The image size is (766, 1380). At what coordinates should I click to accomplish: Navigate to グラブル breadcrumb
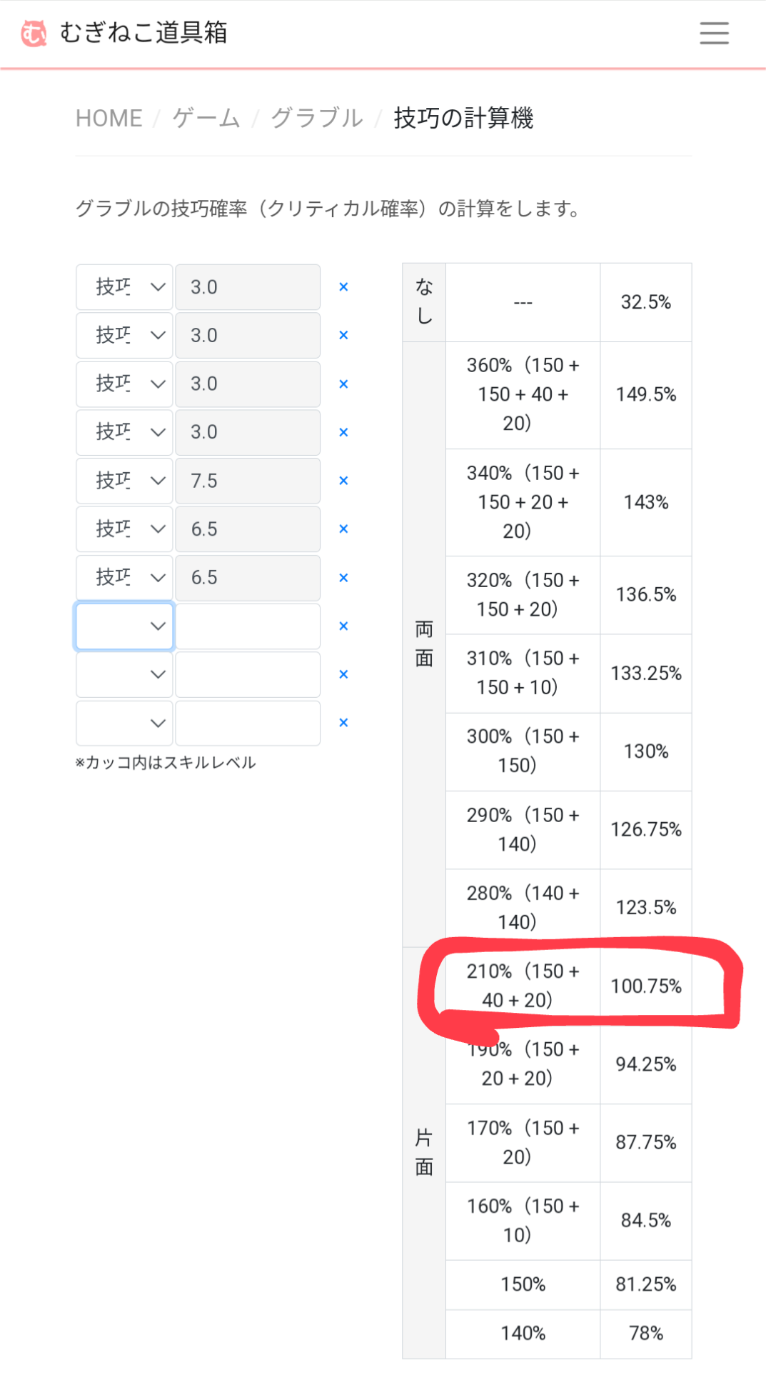click(x=317, y=118)
